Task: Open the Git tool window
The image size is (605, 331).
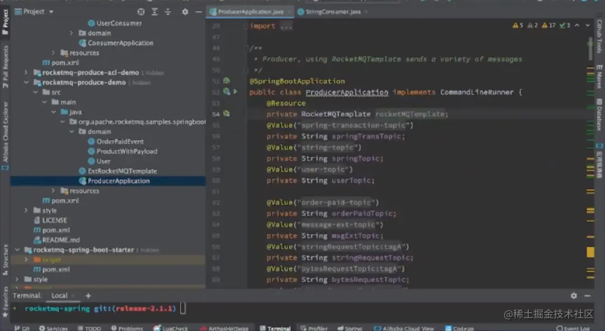Action: point(22,328)
